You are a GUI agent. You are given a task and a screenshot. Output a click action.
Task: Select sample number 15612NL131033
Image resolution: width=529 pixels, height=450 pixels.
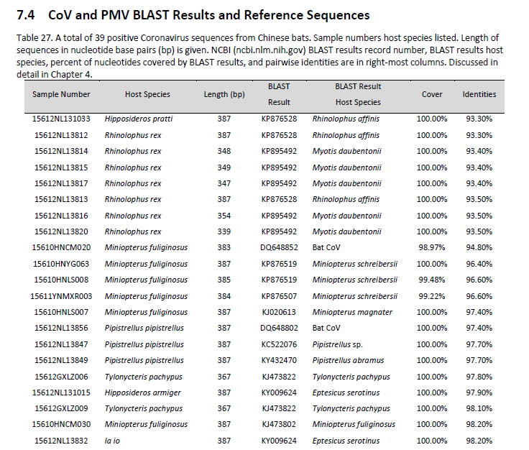tap(62, 119)
